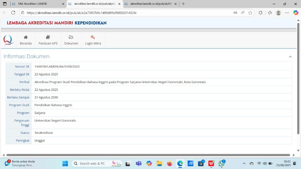Open the battery tray icon
The height and width of the screenshot is (169, 301).
point(270,163)
